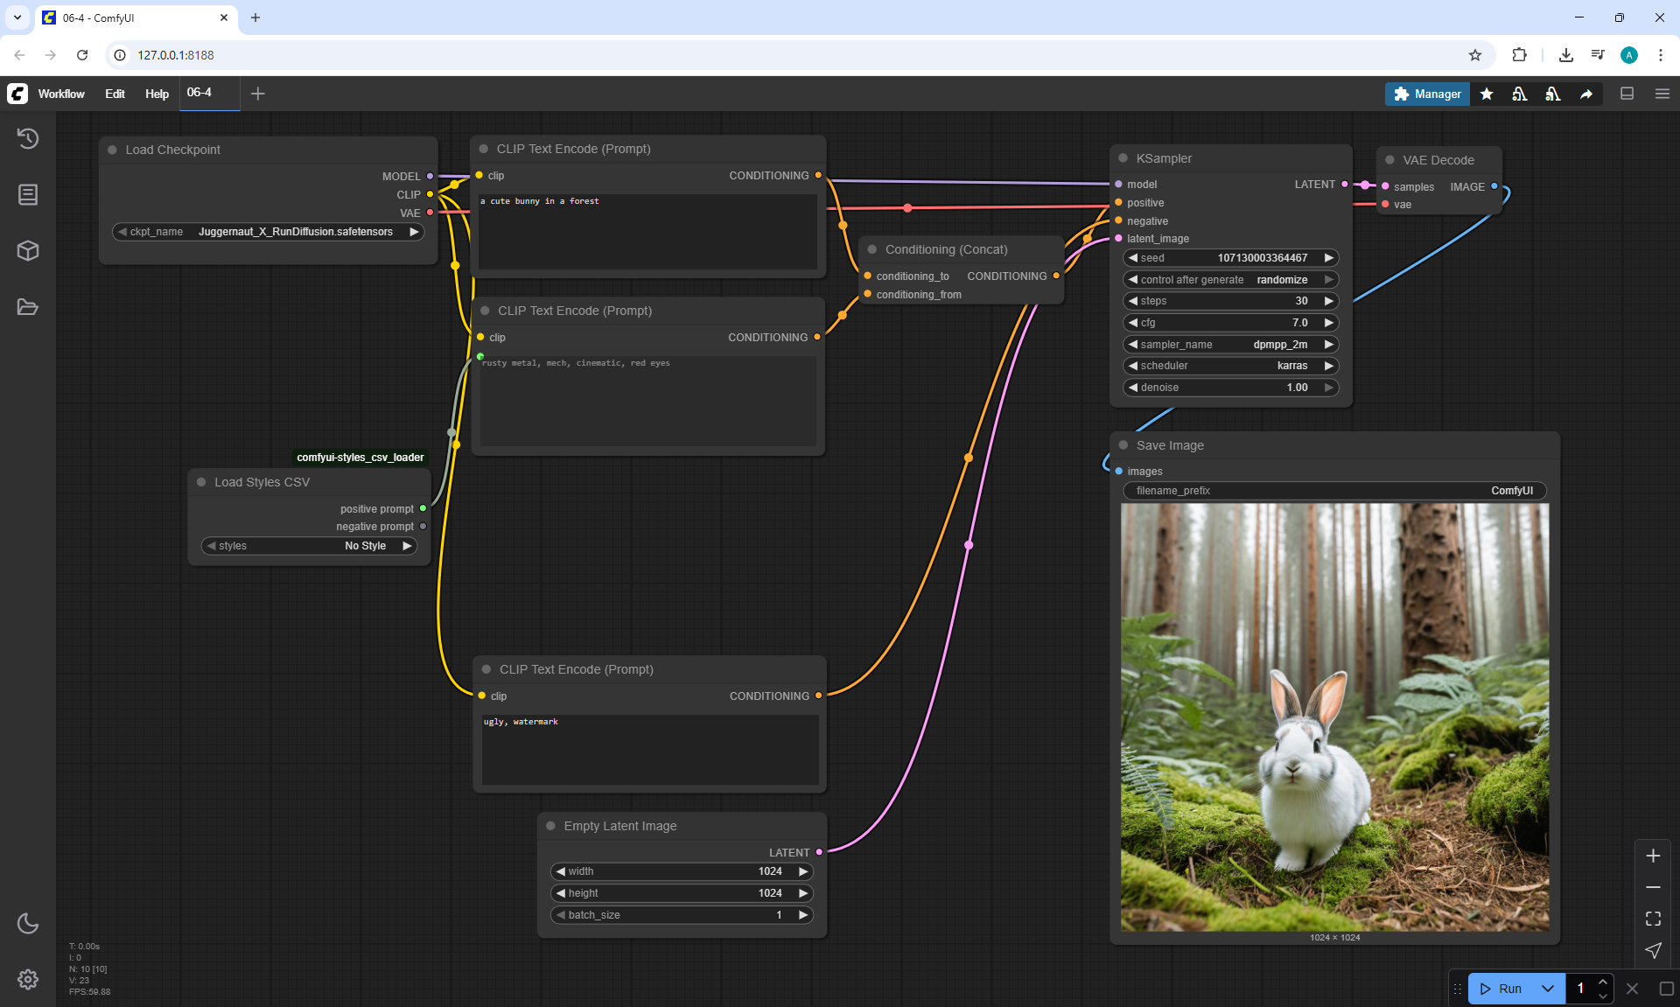Expand the Run button dropdown arrow
The height and width of the screenshot is (1007, 1680).
point(1548,989)
